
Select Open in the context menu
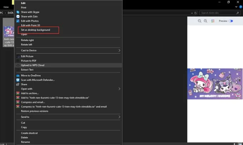[x=24, y=34]
